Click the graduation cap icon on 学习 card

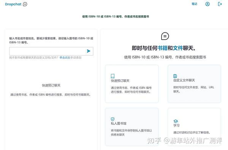point(176,121)
